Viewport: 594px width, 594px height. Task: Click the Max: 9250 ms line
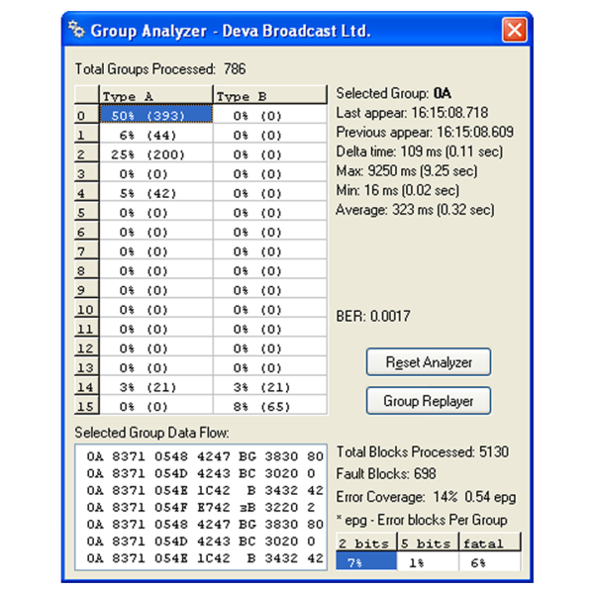[407, 171]
